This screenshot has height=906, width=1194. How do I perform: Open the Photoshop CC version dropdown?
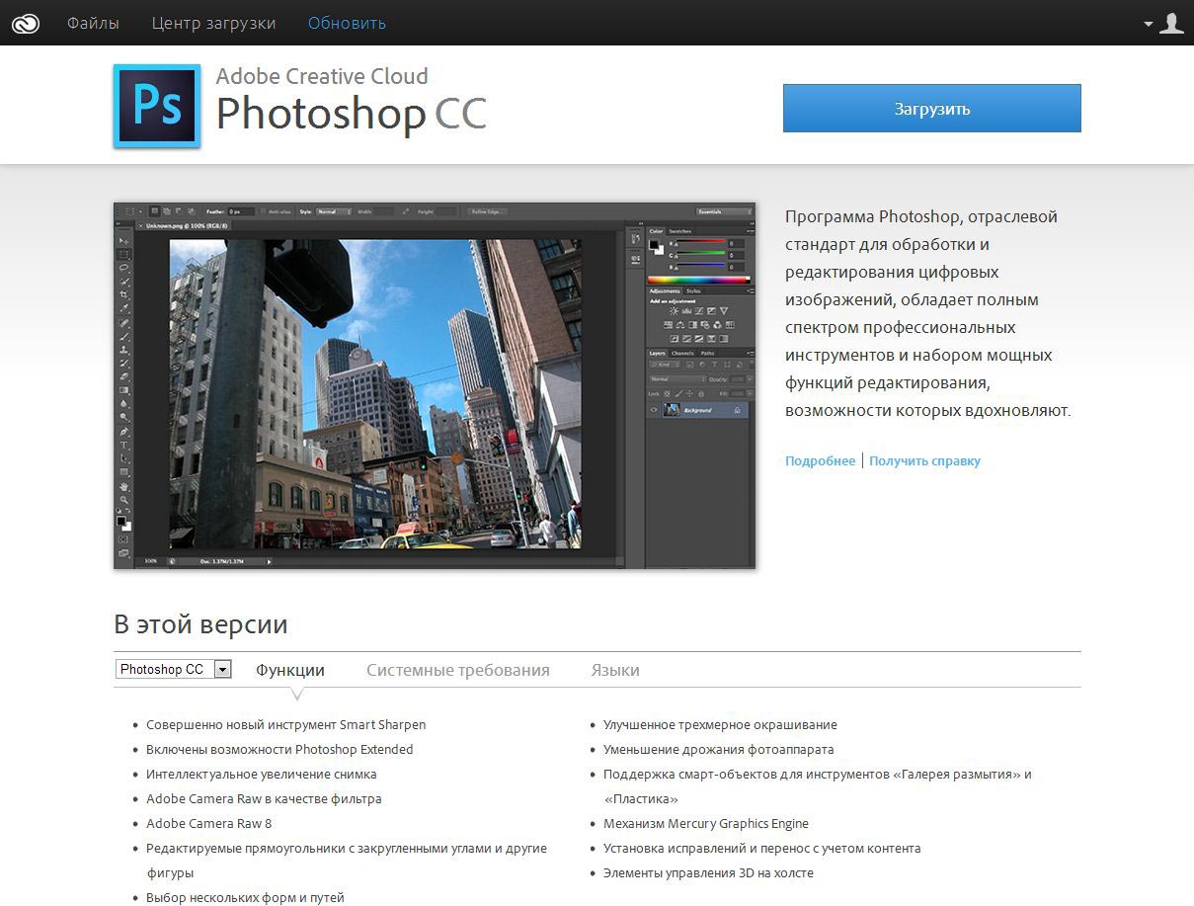point(174,670)
